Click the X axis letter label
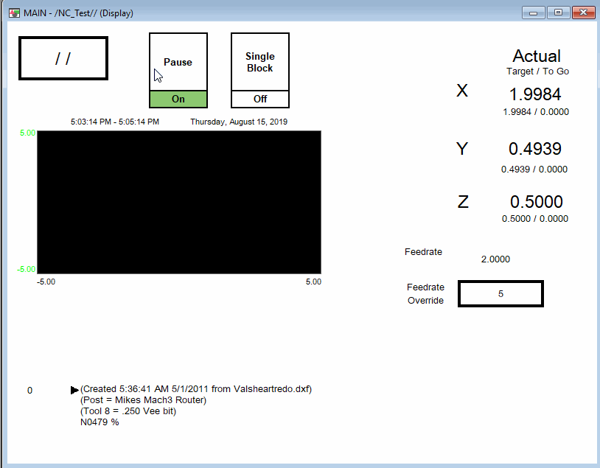The image size is (600, 468). (x=462, y=91)
